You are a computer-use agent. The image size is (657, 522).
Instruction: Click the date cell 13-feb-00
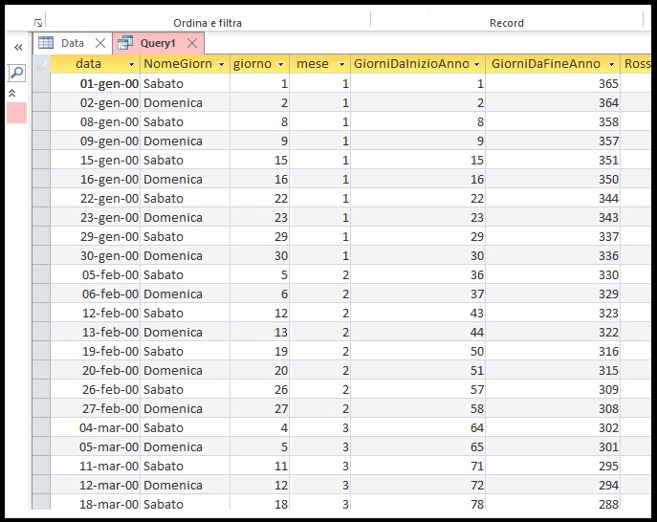[95, 332]
